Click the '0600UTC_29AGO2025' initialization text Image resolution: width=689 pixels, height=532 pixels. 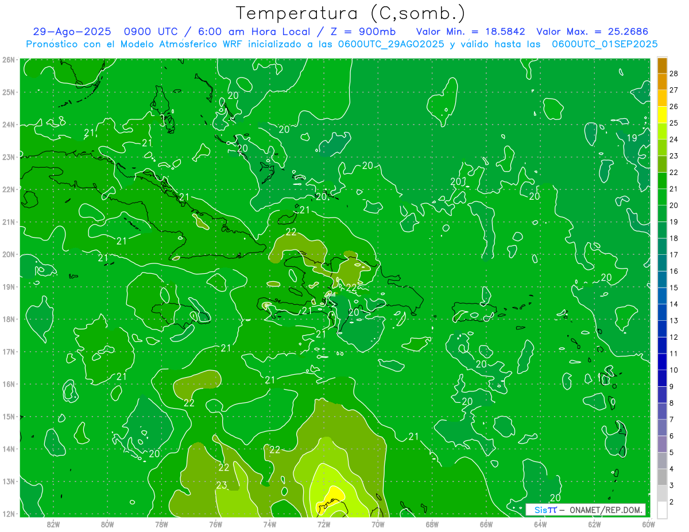(390, 44)
